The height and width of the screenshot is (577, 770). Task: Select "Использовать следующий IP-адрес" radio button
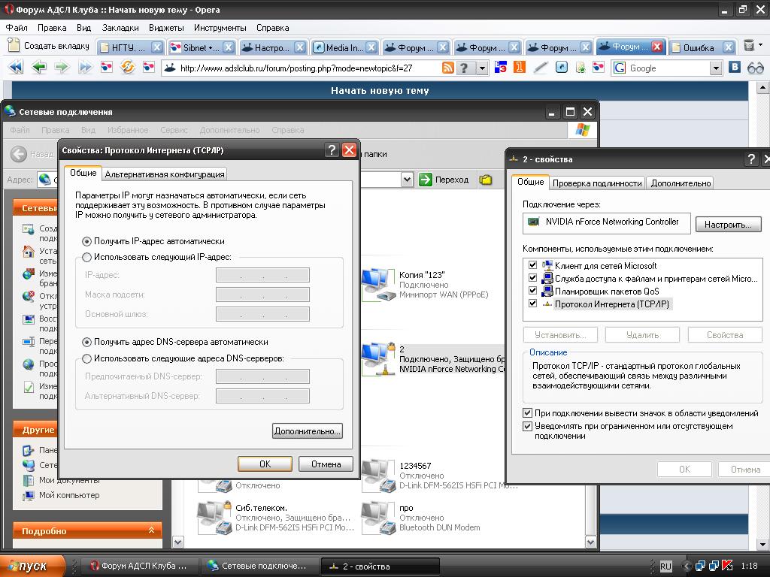click(87, 257)
